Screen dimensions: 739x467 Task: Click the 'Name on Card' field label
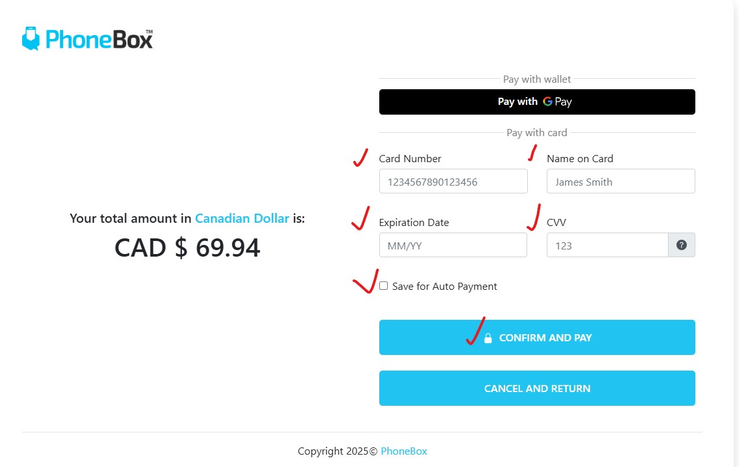point(580,159)
